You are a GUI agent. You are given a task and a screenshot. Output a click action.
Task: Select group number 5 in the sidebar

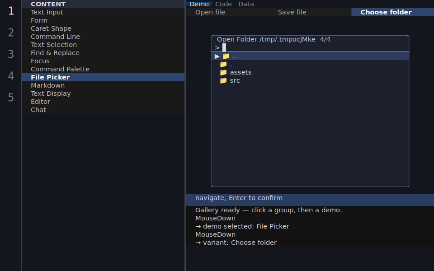point(11,98)
